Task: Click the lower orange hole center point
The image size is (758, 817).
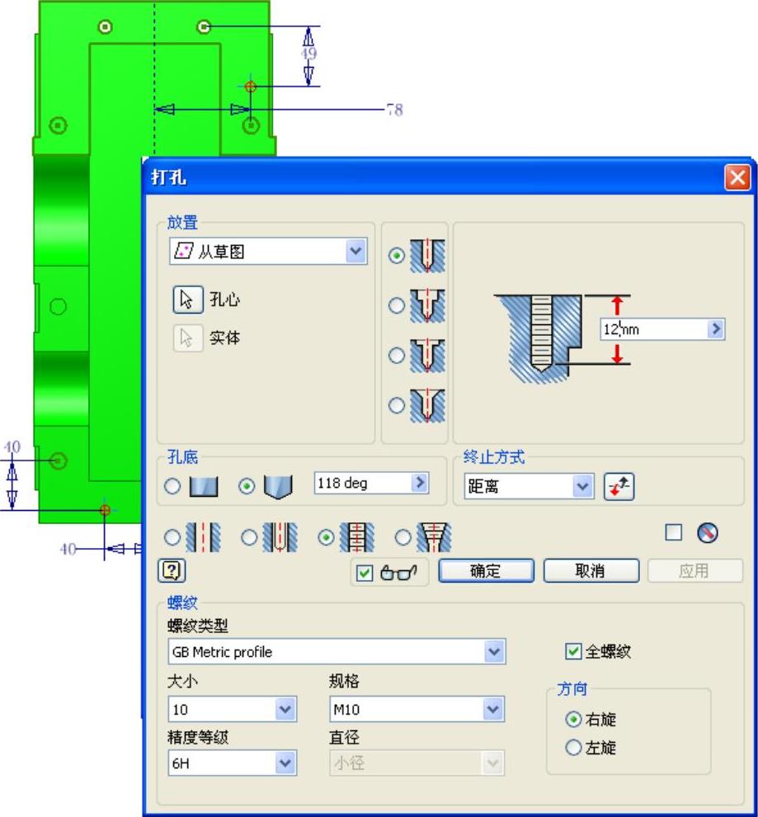Action: (105, 510)
